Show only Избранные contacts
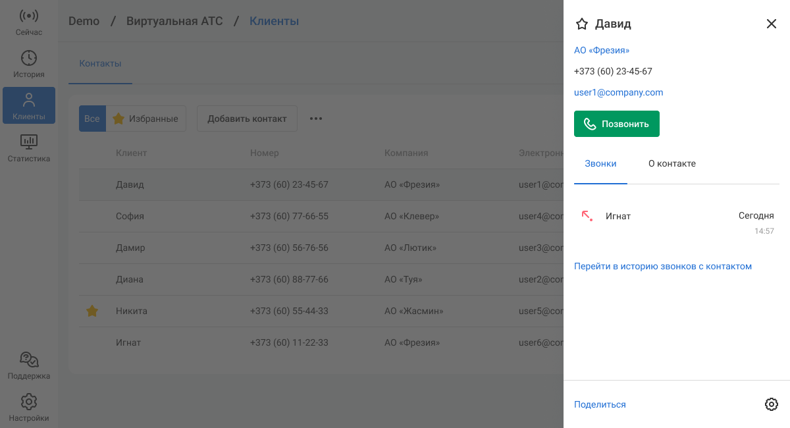Viewport: 790px width, 428px height. (146, 119)
